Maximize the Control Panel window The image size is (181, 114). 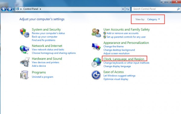coord(169,2)
